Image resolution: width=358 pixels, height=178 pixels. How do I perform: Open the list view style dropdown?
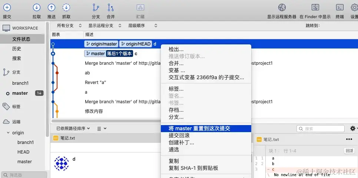coord(102,128)
